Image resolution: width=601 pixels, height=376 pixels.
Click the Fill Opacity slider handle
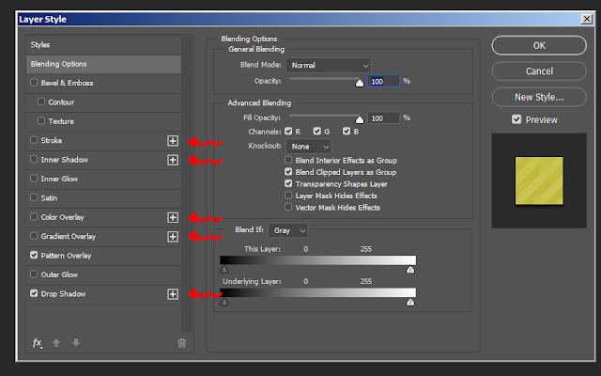tap(360, 119)
